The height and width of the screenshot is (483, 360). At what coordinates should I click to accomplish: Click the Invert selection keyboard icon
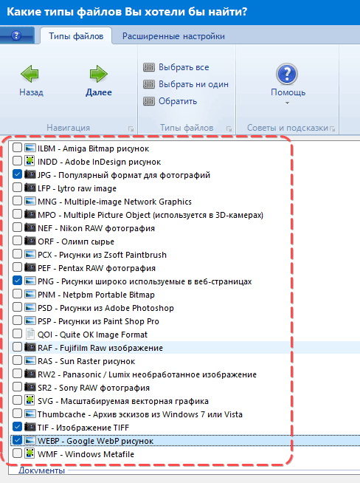click(149, 101)
